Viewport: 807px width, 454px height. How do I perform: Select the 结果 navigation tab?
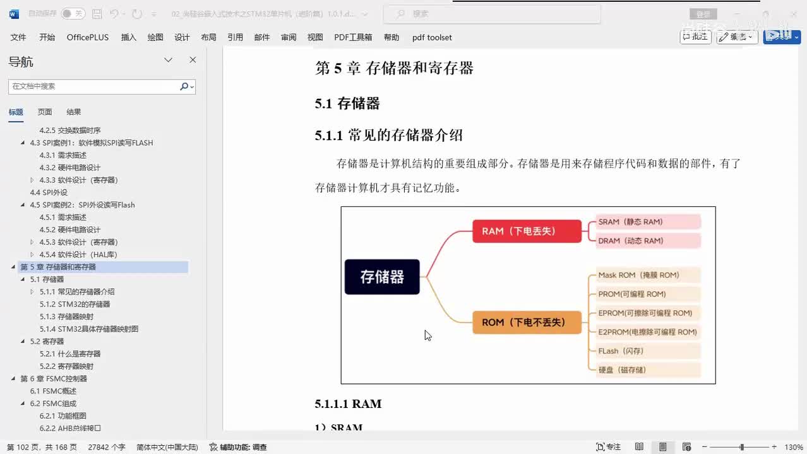74,112
